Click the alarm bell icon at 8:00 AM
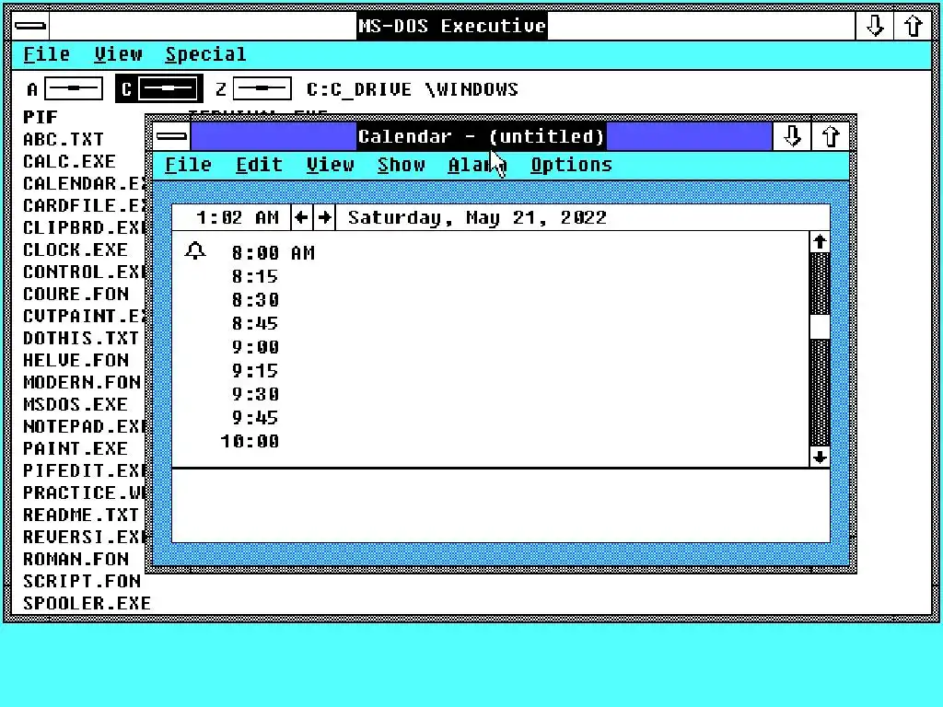This screenshot has width=943, height=707. click(195, 250)
